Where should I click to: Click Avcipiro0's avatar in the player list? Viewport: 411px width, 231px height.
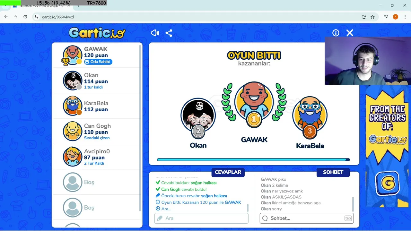(x=73, y=157)
